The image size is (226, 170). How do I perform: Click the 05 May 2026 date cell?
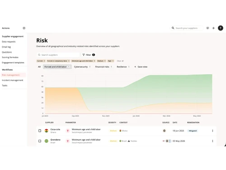coord(179,141)
